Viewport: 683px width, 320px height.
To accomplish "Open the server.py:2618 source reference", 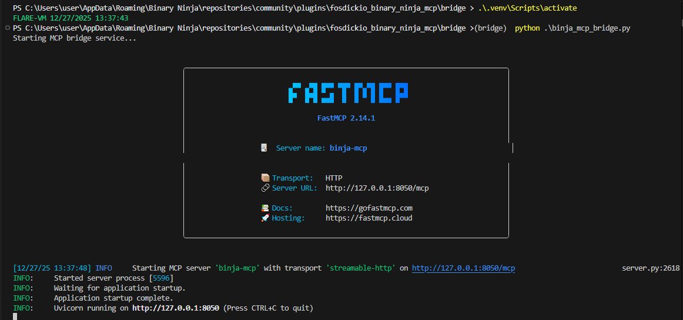I will coord(650,268).
